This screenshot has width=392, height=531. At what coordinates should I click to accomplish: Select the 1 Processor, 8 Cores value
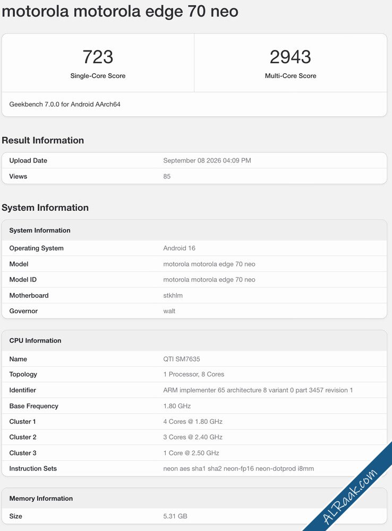(x=193, y=374)
